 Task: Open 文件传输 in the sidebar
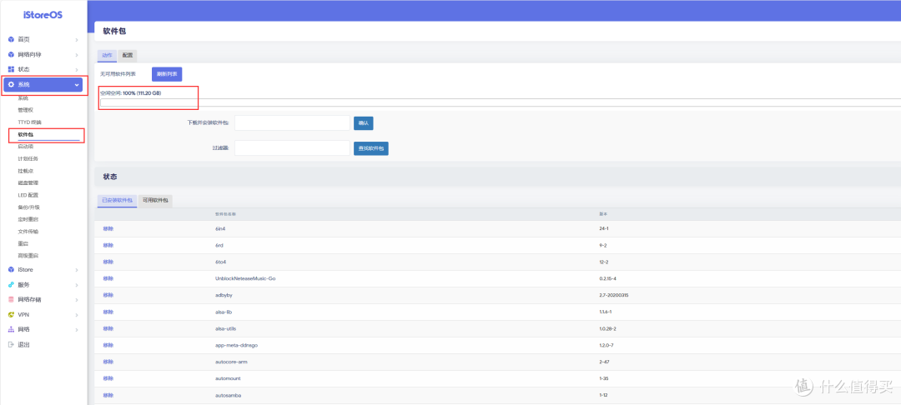coord(28,231)
